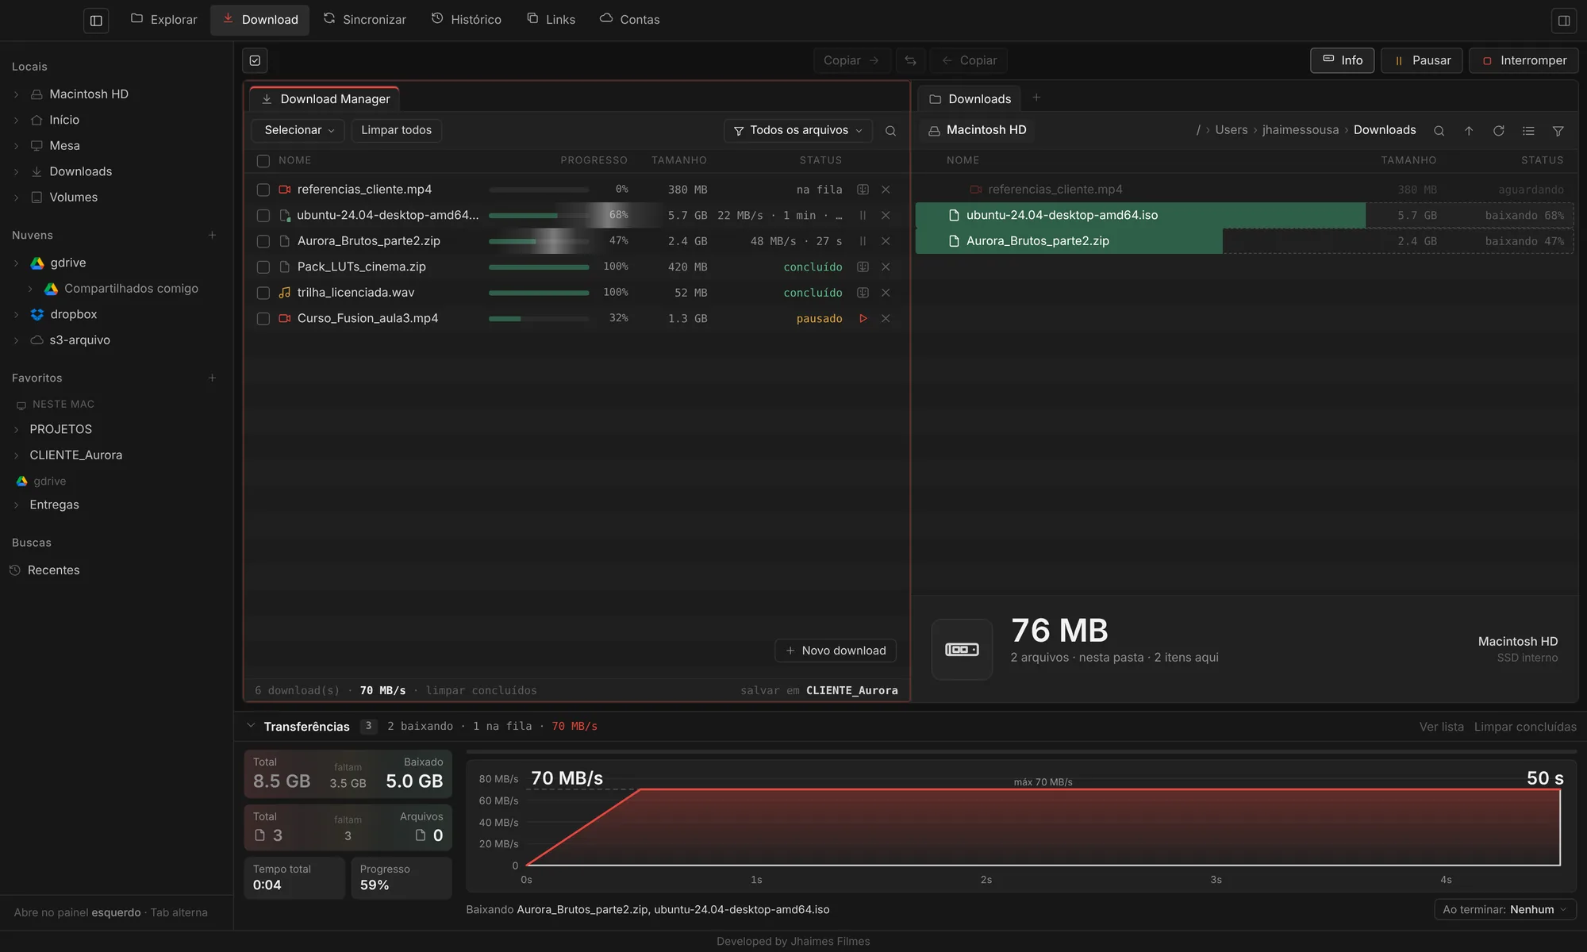This screenshot has height=952, width=1587.
Task: Expand the gdrive cloud tree item
Action: (x=16, y=263)
